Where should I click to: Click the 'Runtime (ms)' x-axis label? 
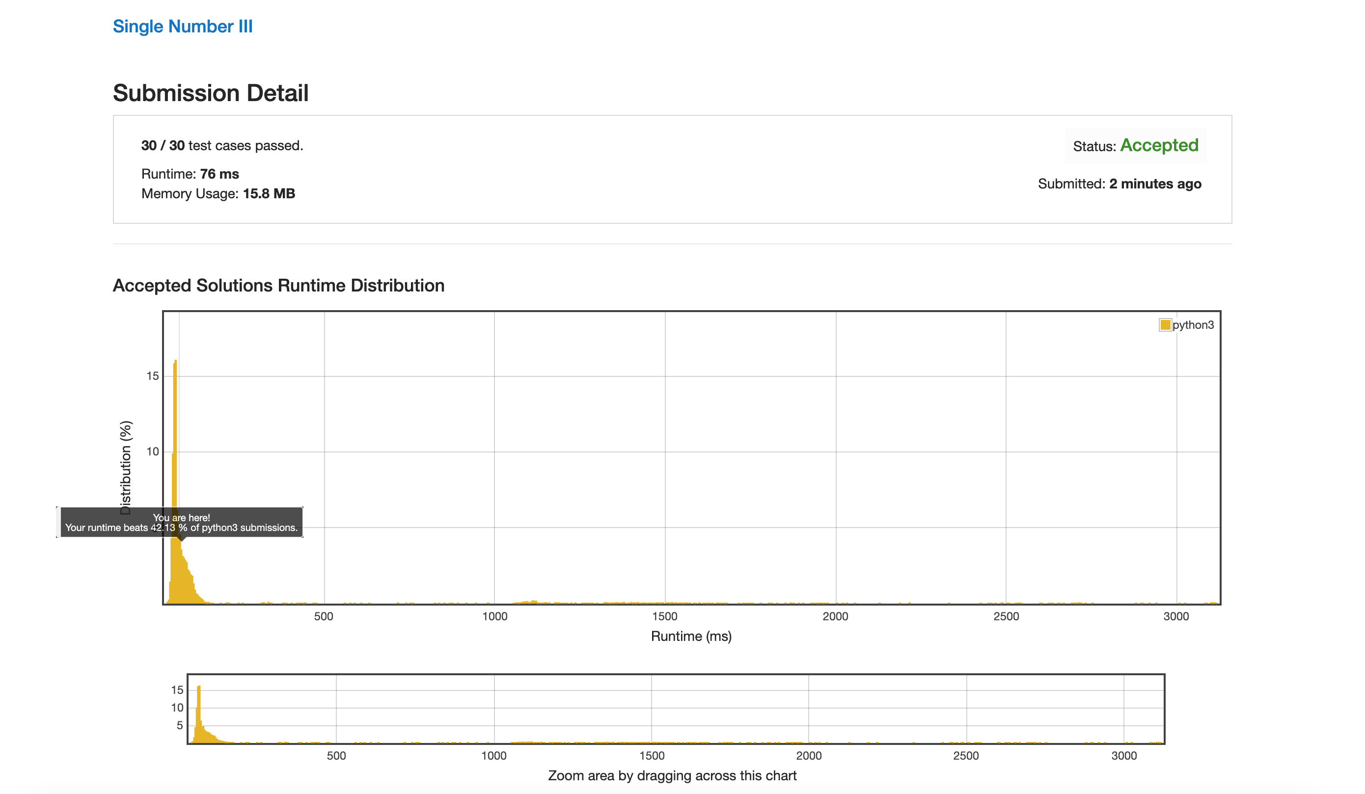[691, 636]
